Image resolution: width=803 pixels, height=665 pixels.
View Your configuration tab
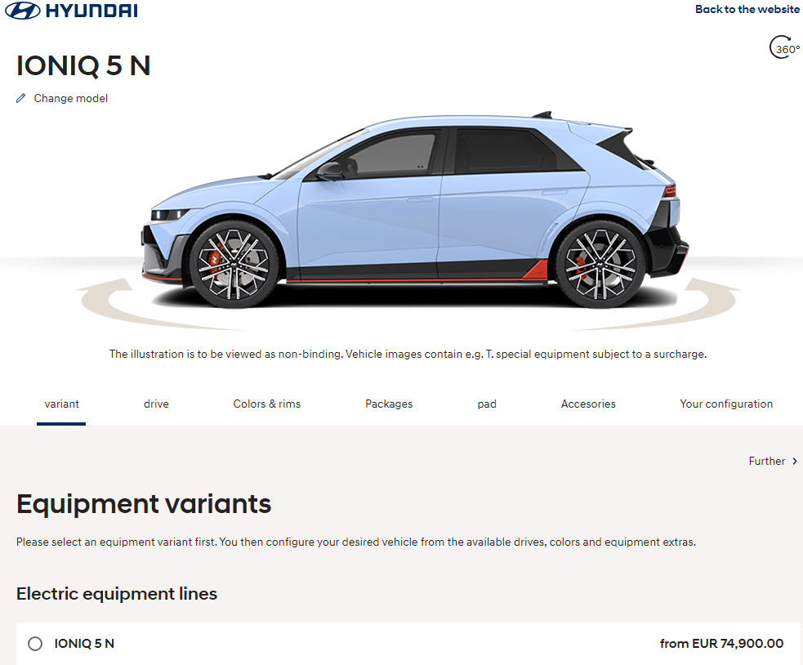click(x=726, y=404)
